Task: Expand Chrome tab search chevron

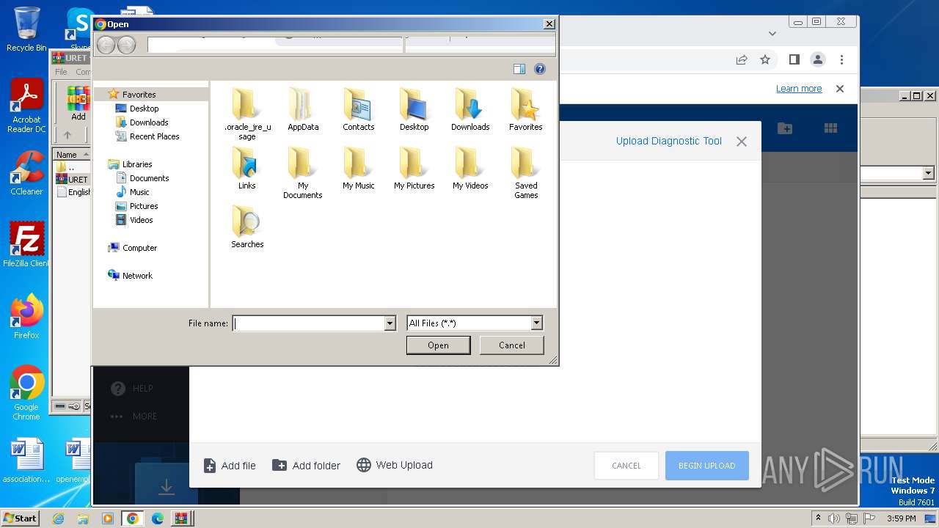Action: 772,33
